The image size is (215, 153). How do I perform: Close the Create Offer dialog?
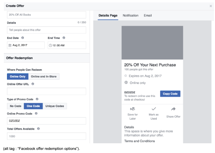coord(210,6)
